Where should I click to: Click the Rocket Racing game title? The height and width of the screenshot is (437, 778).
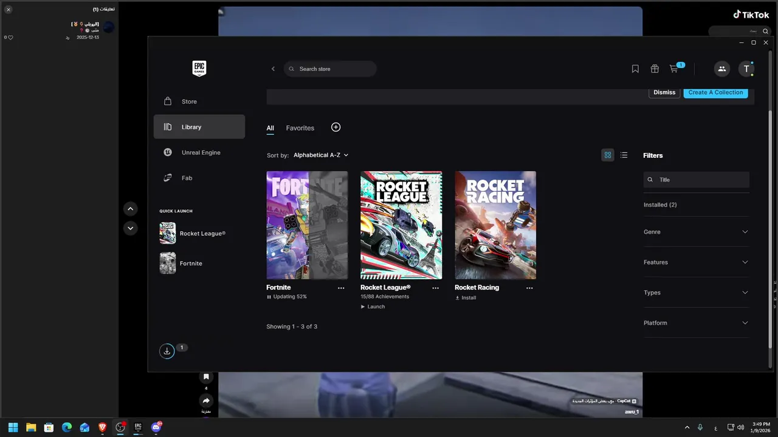click(477, 288)
